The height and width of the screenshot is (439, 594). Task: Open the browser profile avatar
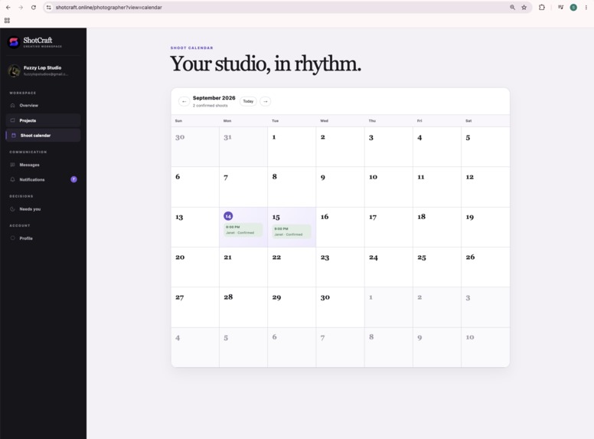coord(573,7)
